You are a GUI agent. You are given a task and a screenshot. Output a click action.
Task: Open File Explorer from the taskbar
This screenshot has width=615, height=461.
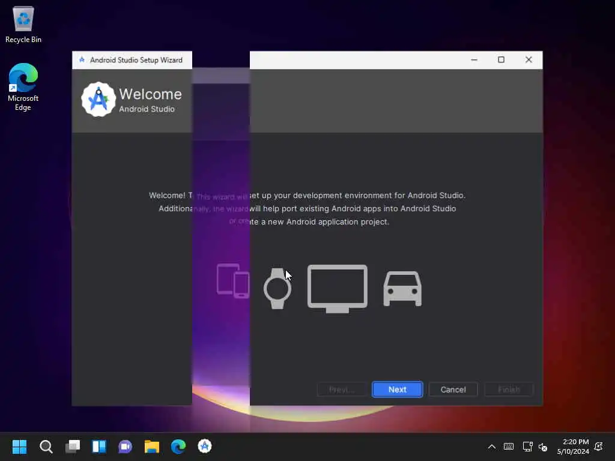pos(152,447)
